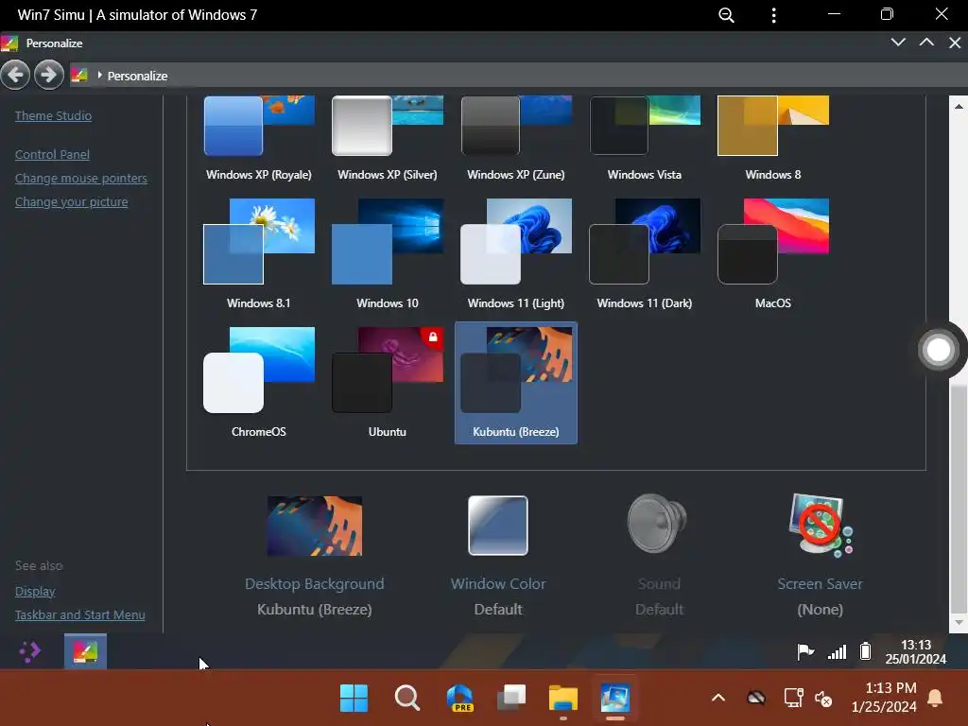Select the Kubuntu (Breeze) theme

(x=516, y=383)
